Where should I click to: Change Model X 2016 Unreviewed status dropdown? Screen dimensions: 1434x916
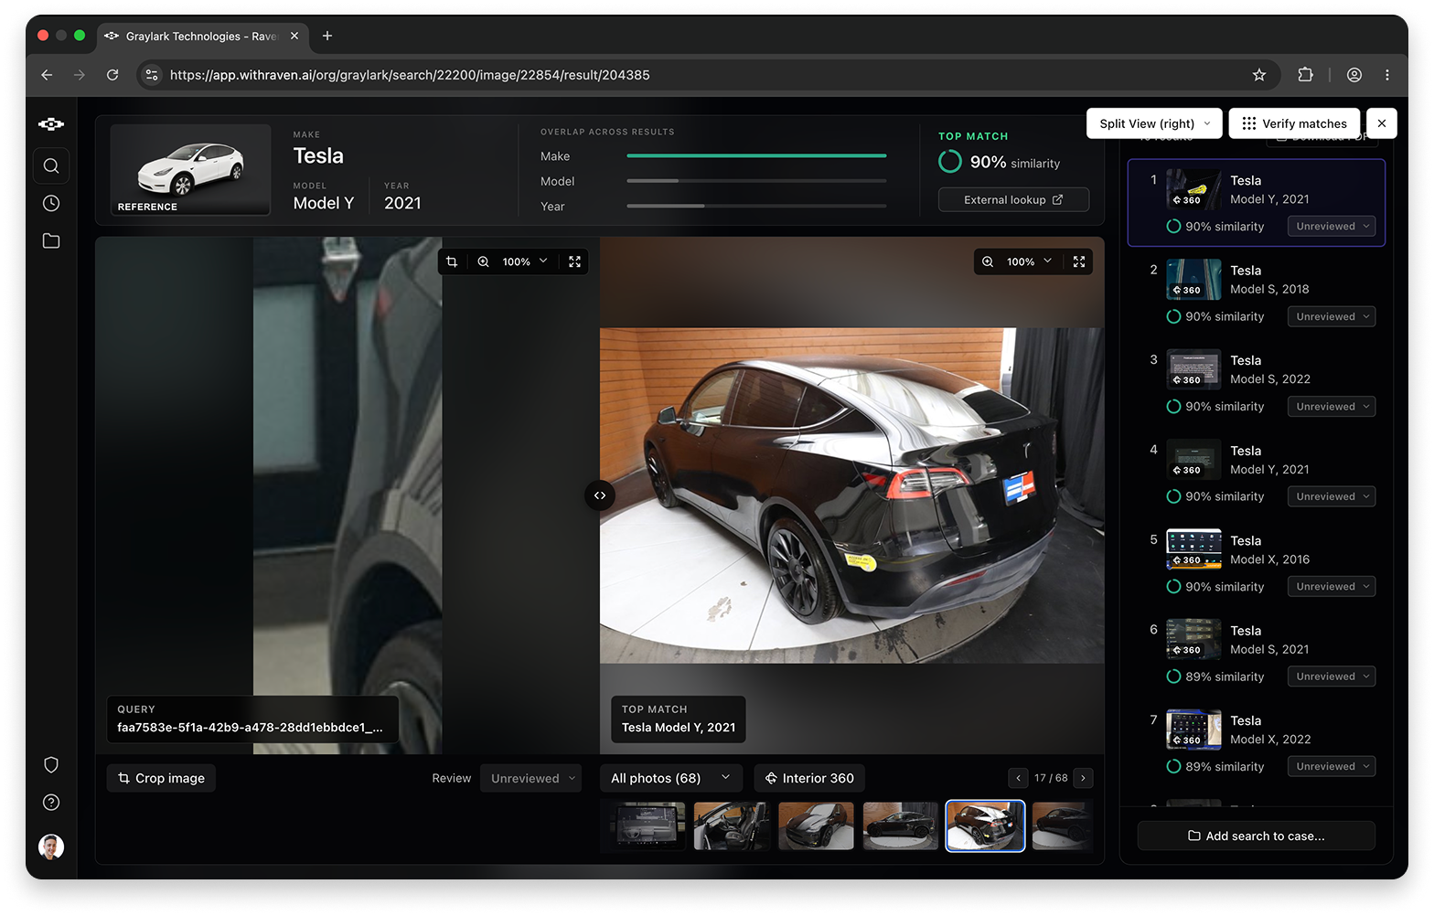(x=1332, y=586)
